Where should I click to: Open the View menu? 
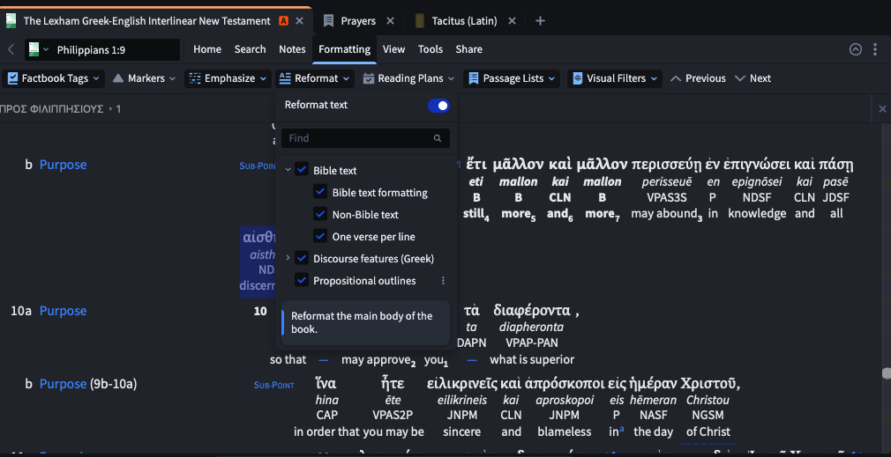393,49
